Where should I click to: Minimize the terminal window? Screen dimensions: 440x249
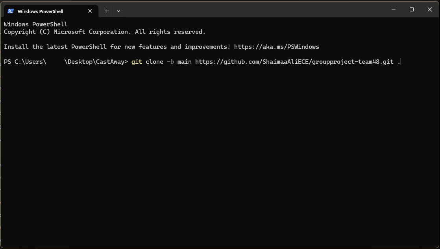[394, 9]
